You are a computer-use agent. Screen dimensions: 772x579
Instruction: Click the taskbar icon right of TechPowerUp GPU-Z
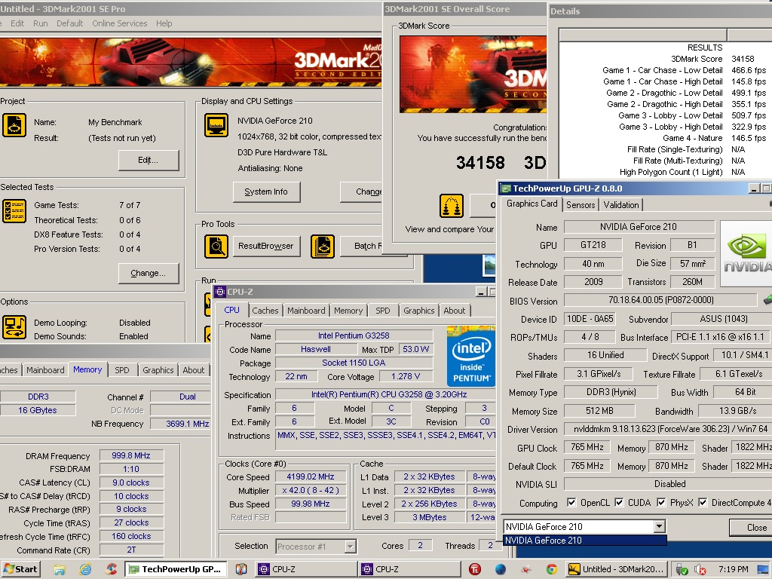[240, 569]
